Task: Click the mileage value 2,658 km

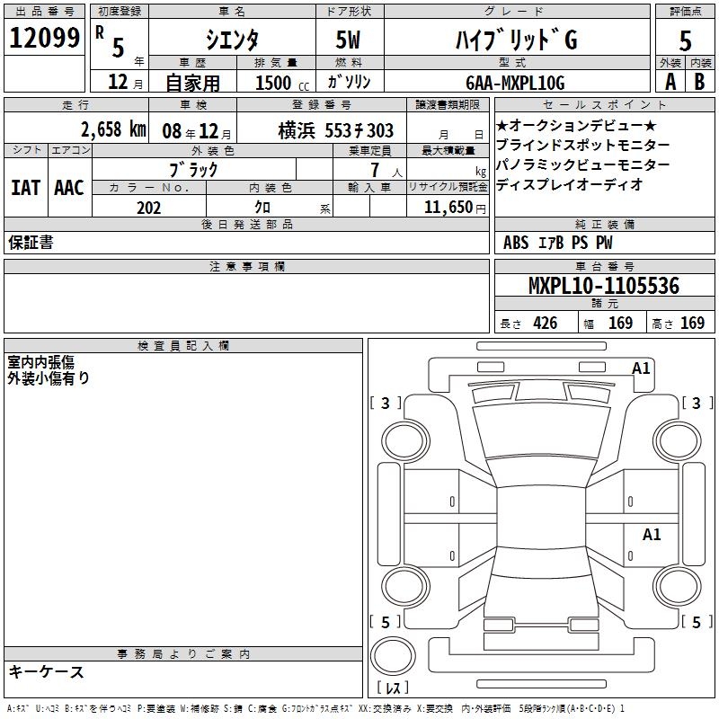Action: pos(112,129)
